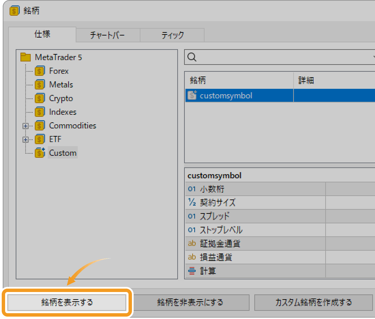Click the MetaTrader 5 root folder icon

click(x=26, y=57)
